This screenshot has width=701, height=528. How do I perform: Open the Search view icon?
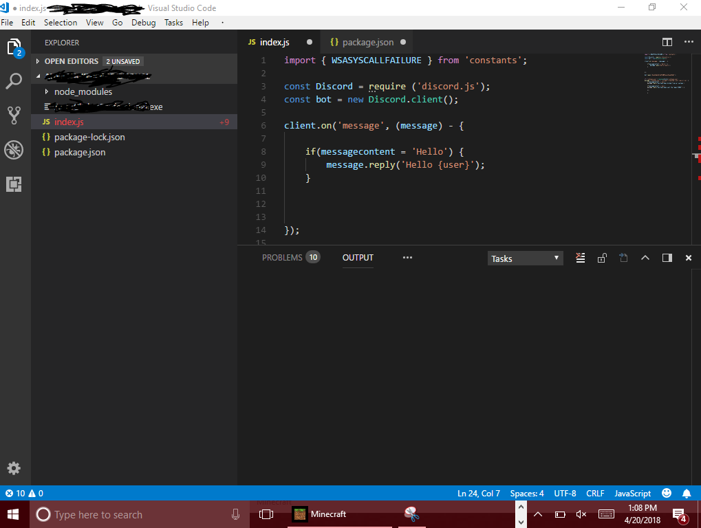(x=14, y=81)
